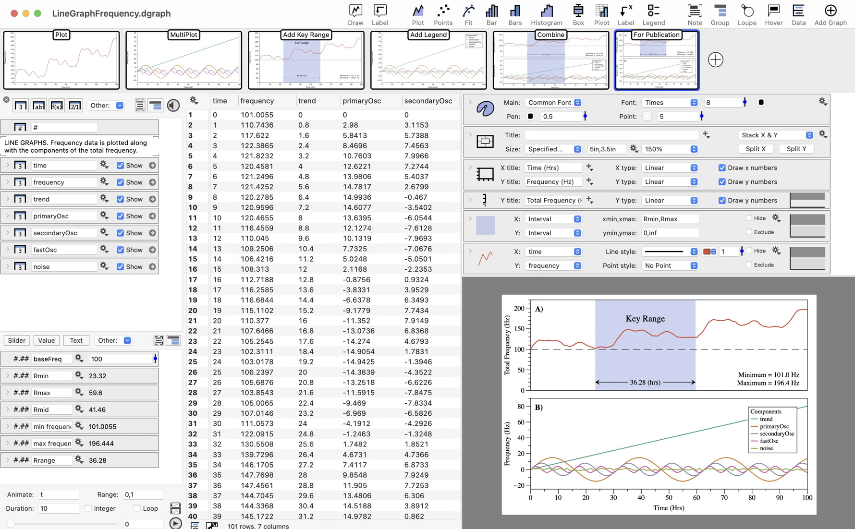The width and height of the screenshot is (855, 529).
Task: Open gear settings for baseFreq variable
Action: pos(79,359)
